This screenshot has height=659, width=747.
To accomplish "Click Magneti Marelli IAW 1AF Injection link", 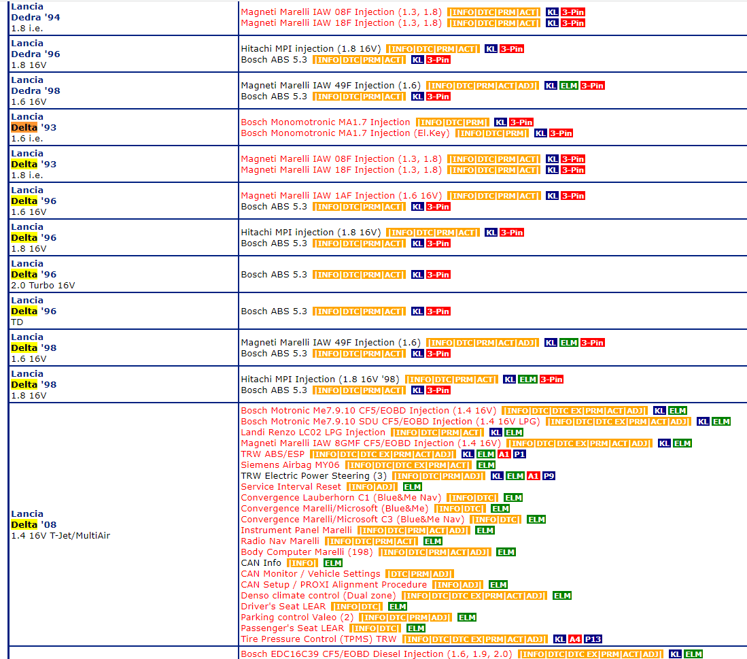I will tap(341, 196).
